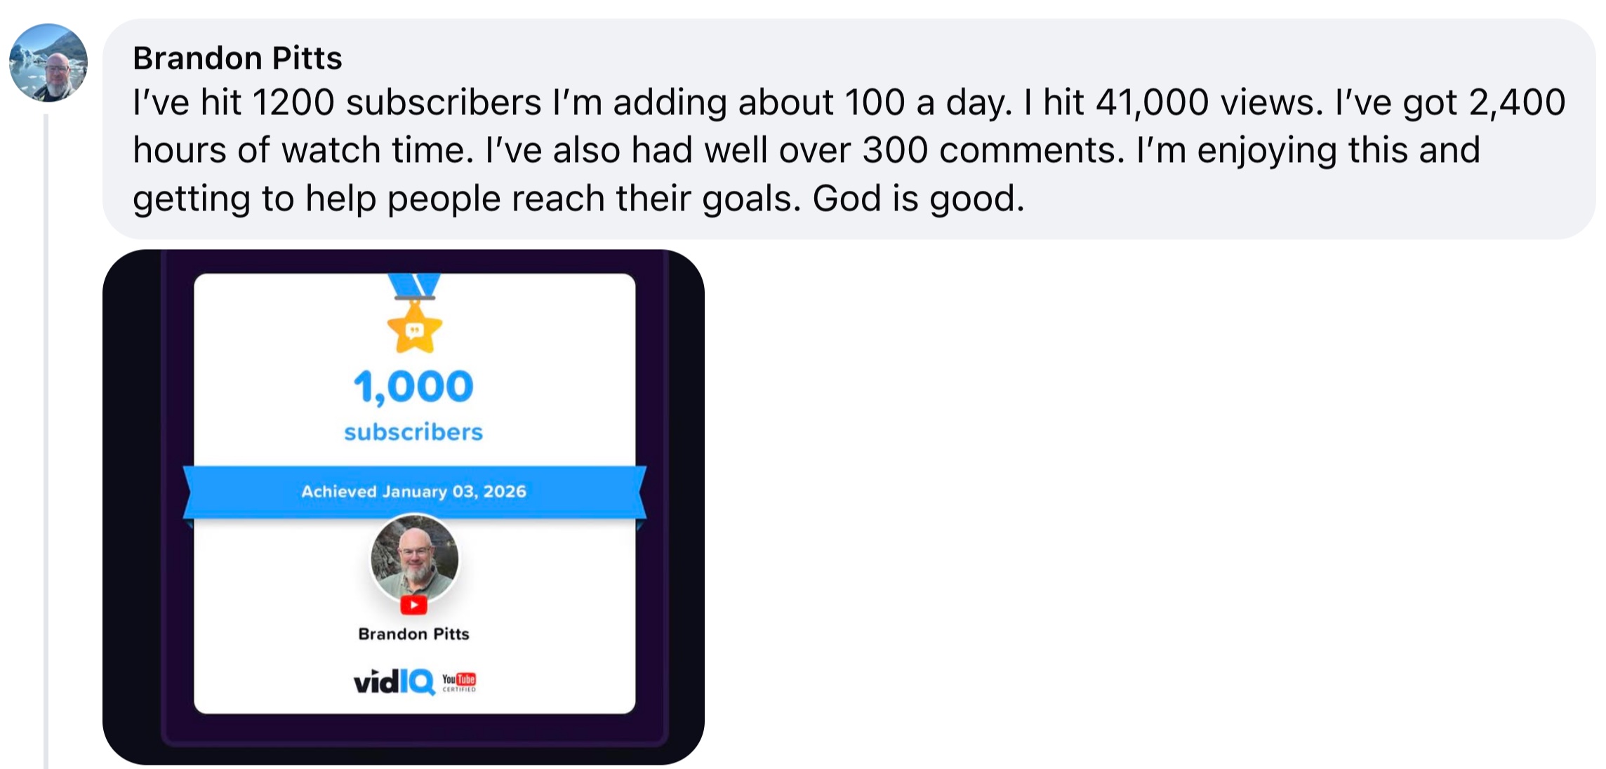The height and width of the screenshot is (769, 1606).
Task: Click the vidIQ logo
Action: (x=394, y=681)
